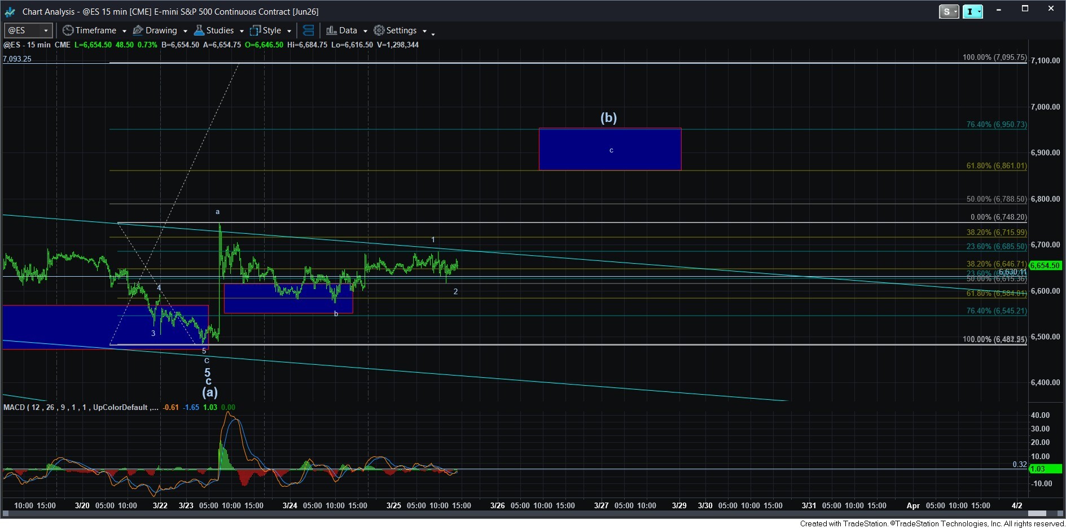This screenshot has width=1066, height=528.
Task: Click the Data bar chart icon
Action: [331, 30]
